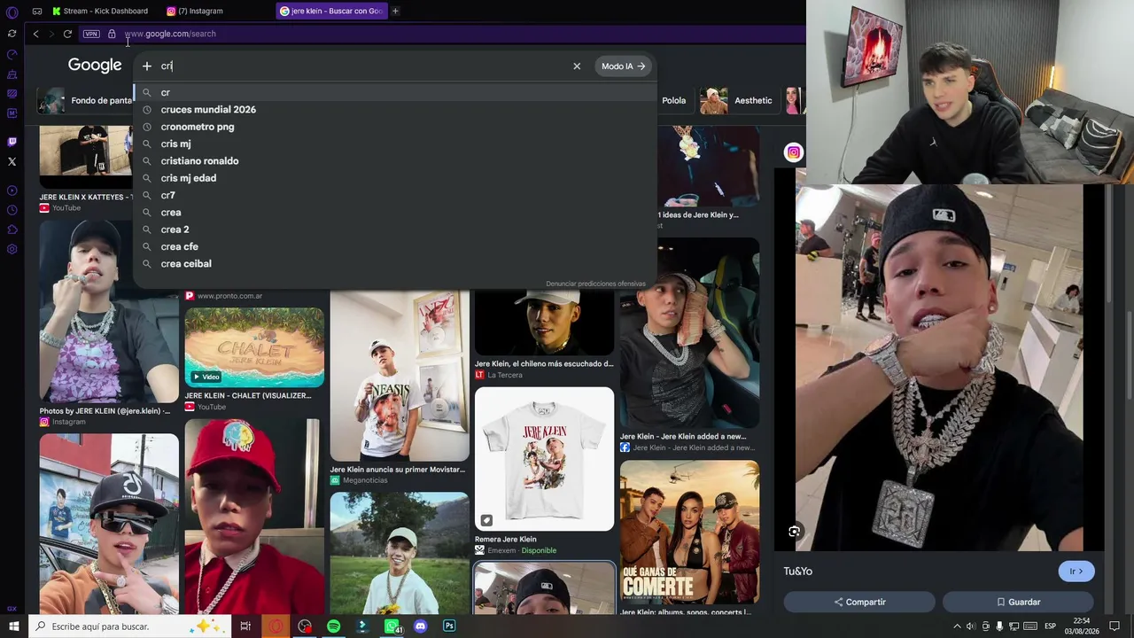Open the player icon in Opera sidebar

pos(12,191)
